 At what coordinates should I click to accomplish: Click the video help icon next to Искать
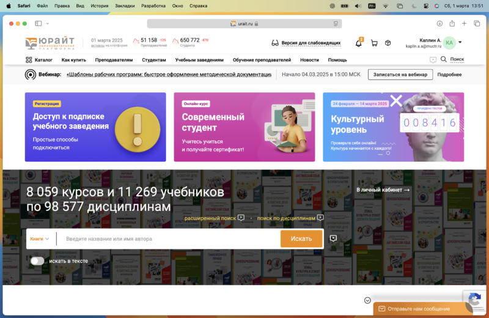pyautogui.click(x=333, y=239)
